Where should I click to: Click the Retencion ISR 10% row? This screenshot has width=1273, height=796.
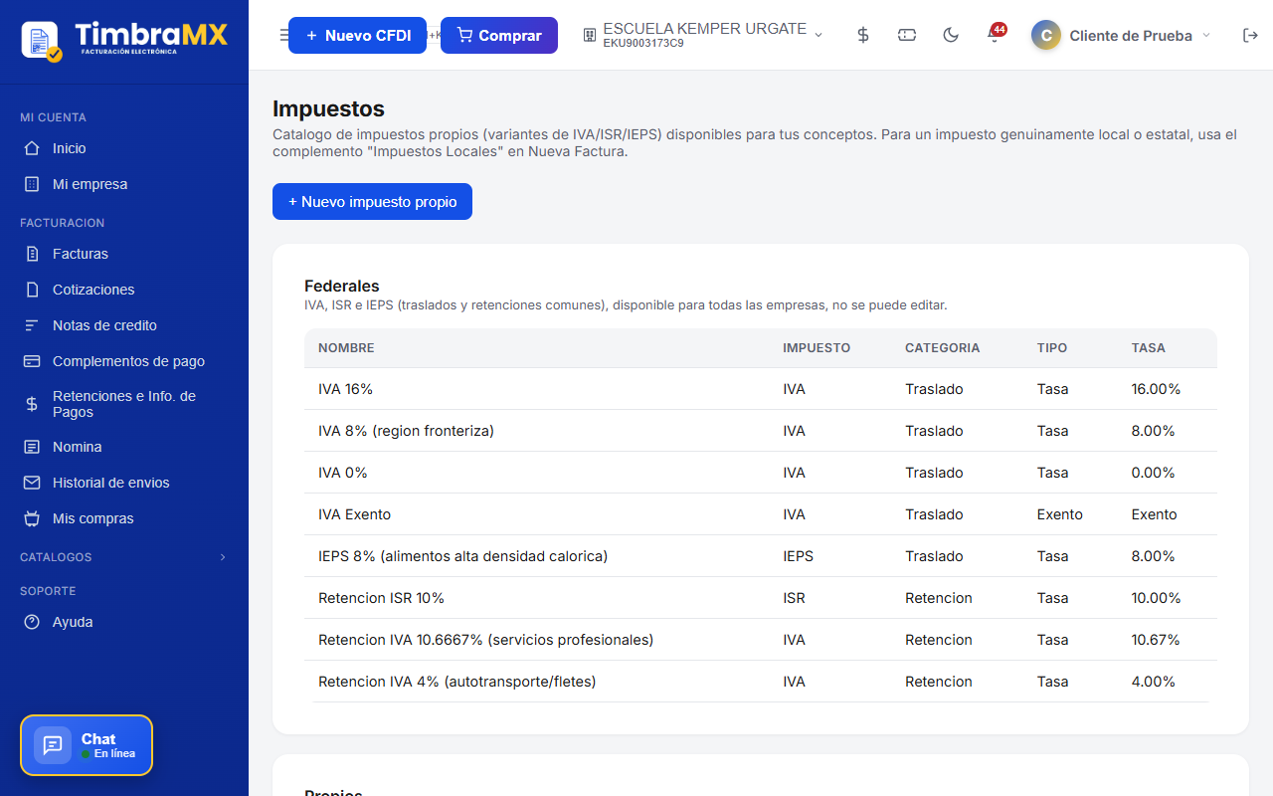point(761,598)
